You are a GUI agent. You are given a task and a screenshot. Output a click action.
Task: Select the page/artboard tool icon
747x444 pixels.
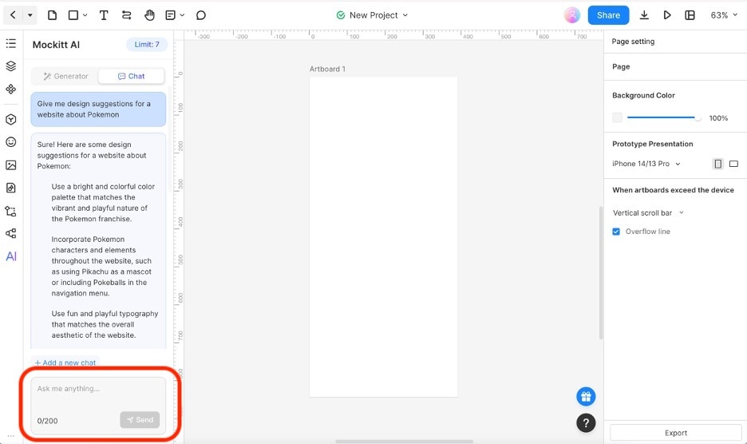pyautogui.click(x=53, y=15)
